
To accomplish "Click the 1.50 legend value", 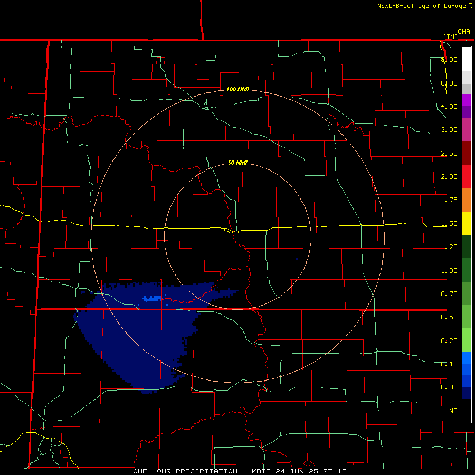I will pos(449,224).
